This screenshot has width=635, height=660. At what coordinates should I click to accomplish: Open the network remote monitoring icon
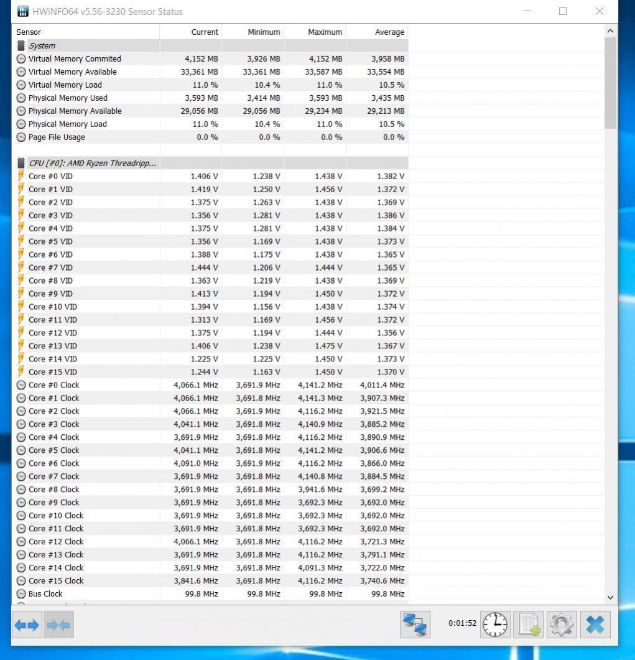(415, 624)
